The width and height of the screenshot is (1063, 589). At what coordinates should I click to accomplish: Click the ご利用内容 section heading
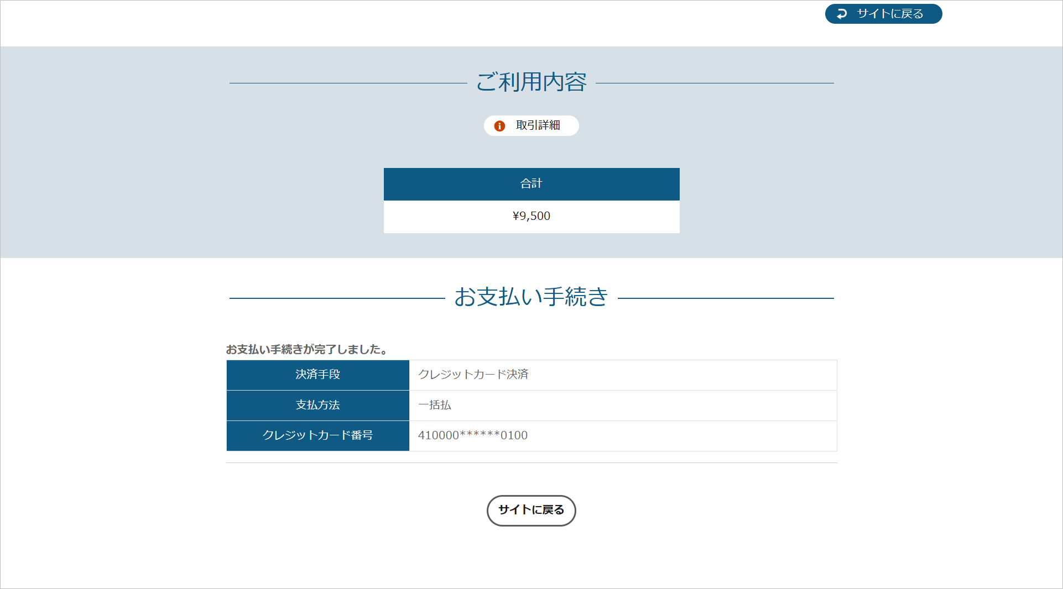point(531,82)
